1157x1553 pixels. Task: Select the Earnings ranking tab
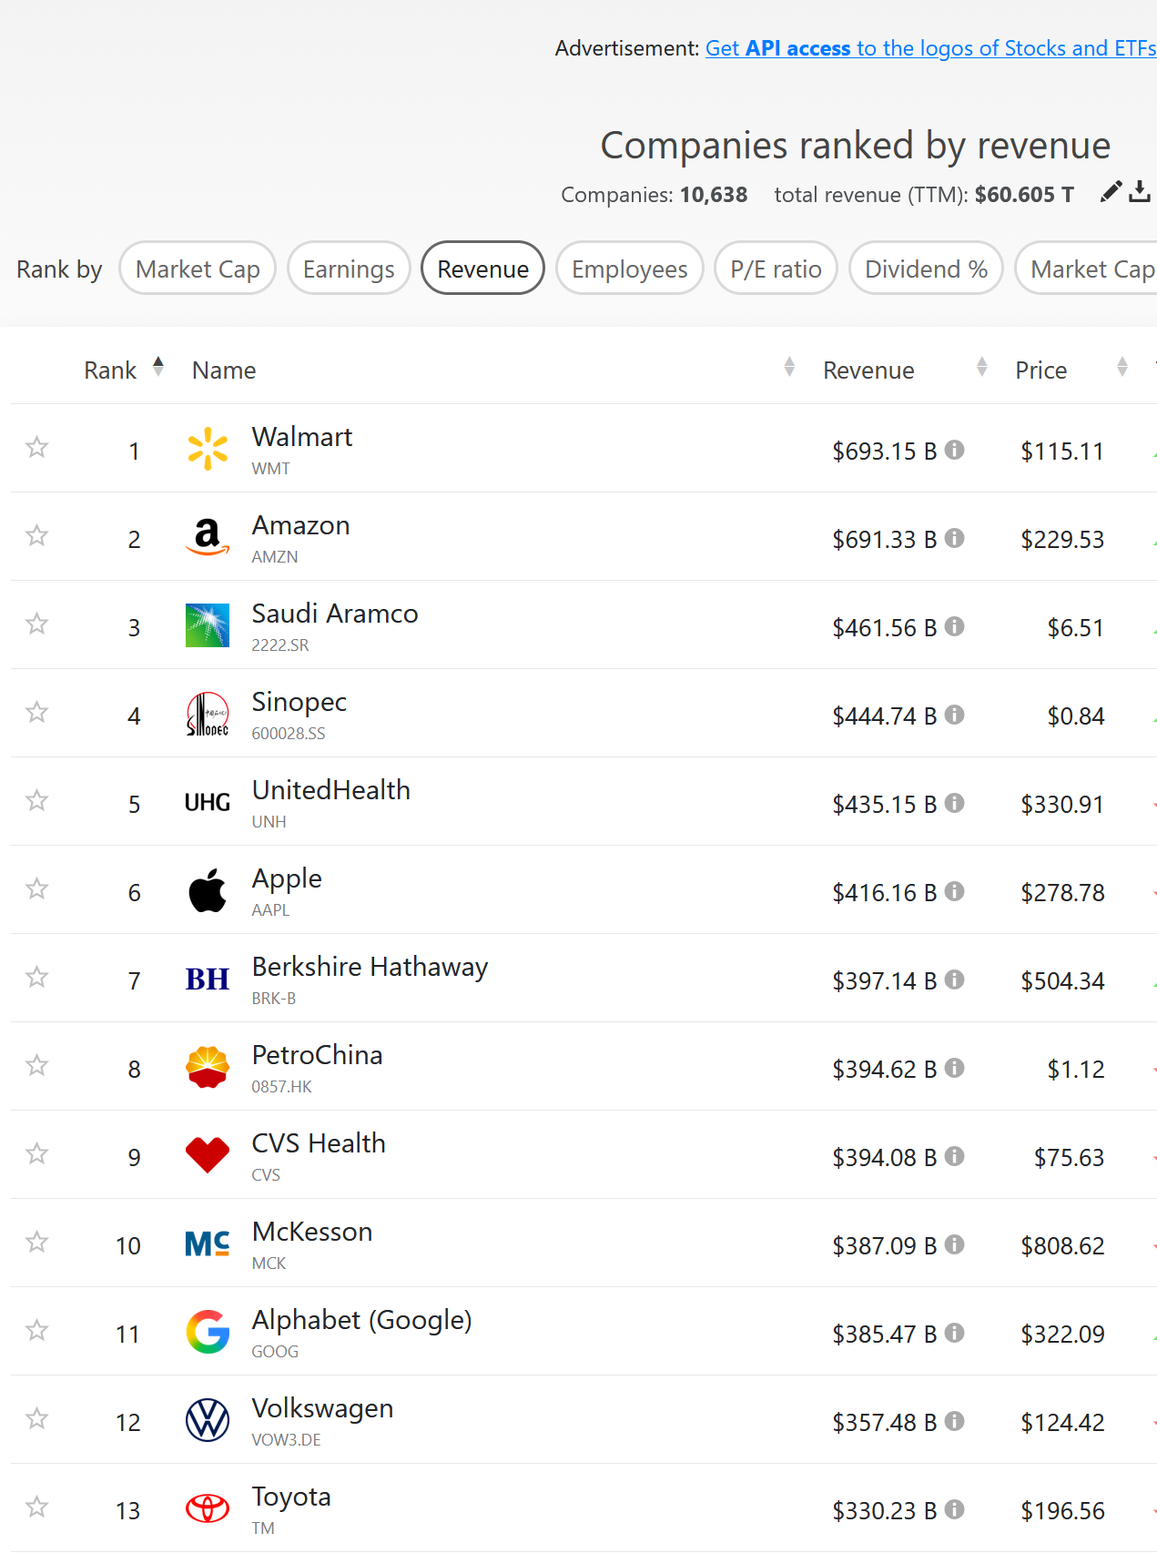tap(349, 269)
